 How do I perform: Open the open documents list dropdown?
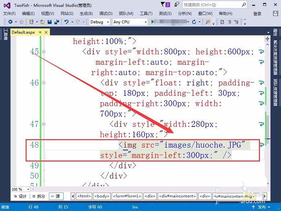(x=268, y=32)
